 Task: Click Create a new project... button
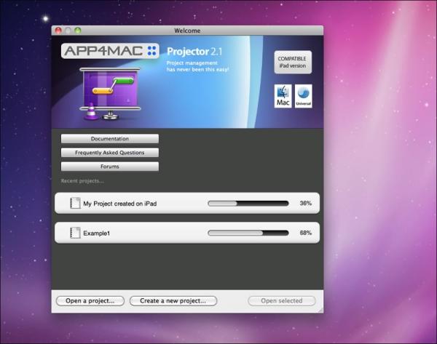(173, 301)
